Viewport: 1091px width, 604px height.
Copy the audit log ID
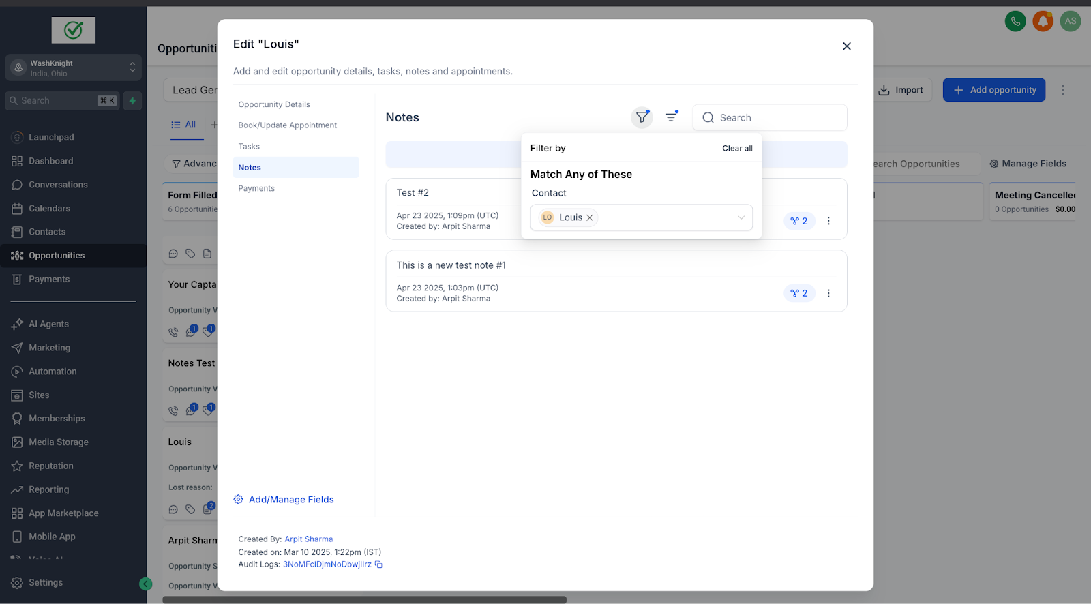(378, 564)
